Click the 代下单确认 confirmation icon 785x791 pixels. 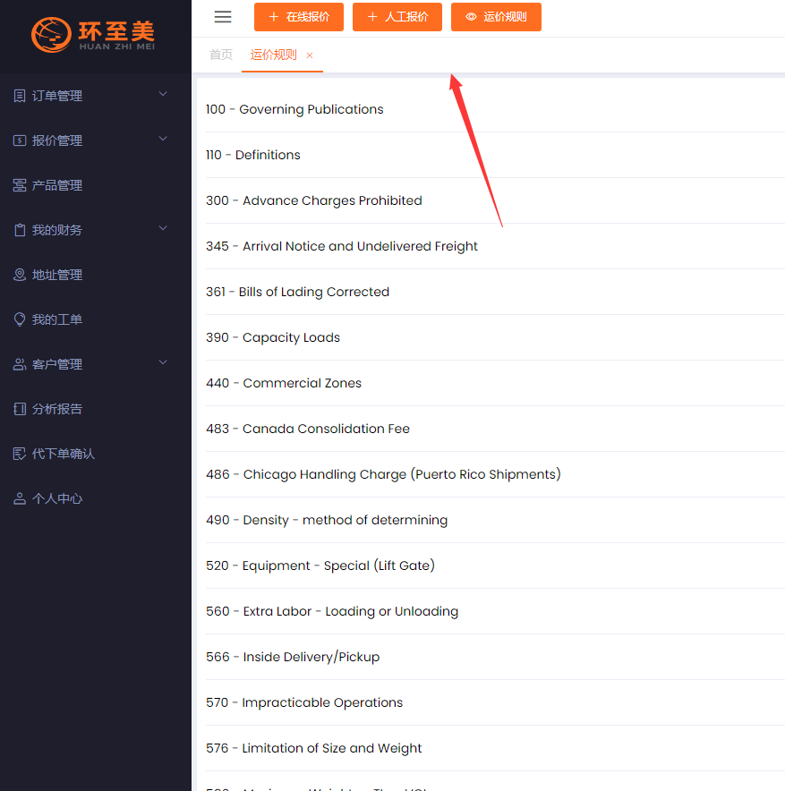coord(20,454)
